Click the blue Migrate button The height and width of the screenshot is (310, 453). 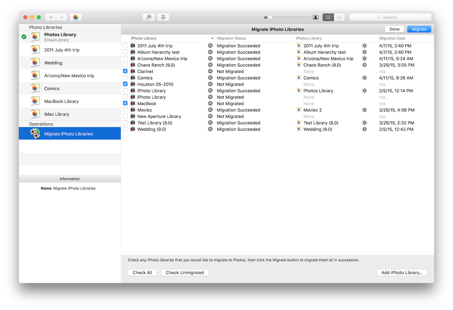click(x=419, y=29)
